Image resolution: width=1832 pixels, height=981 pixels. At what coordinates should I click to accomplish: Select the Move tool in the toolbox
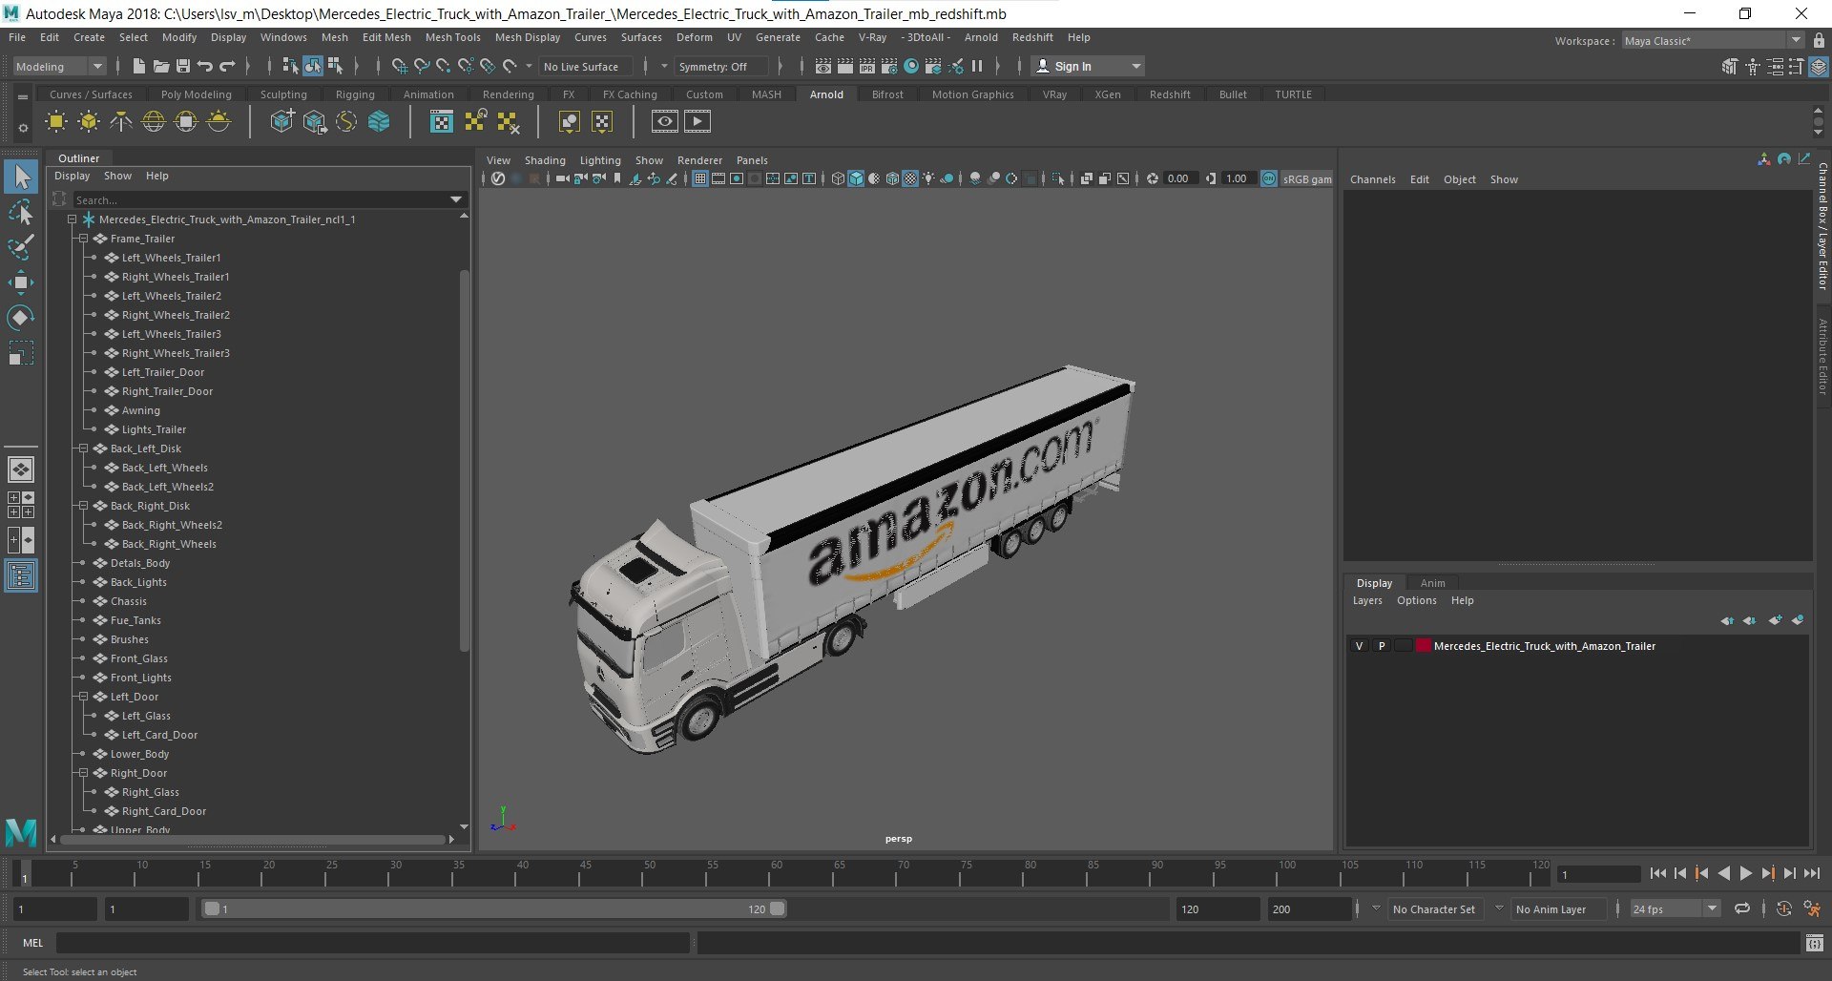(x=21, y=282)
